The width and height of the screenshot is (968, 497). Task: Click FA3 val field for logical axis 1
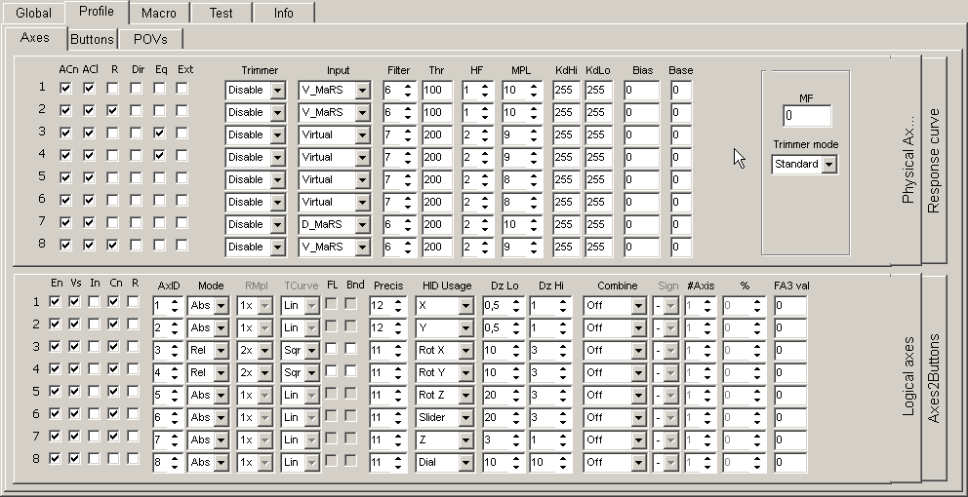[x=790, y=305]
